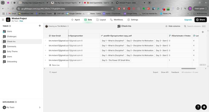This screenshot has width=209, height=112.
Task: Click email cell in row 5
Action: (x=58, y=60)
